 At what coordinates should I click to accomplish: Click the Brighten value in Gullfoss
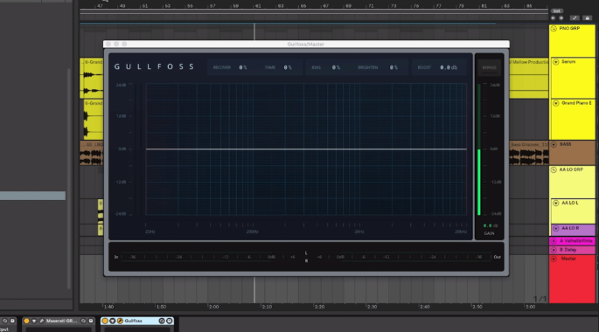(x=394, y=67)
